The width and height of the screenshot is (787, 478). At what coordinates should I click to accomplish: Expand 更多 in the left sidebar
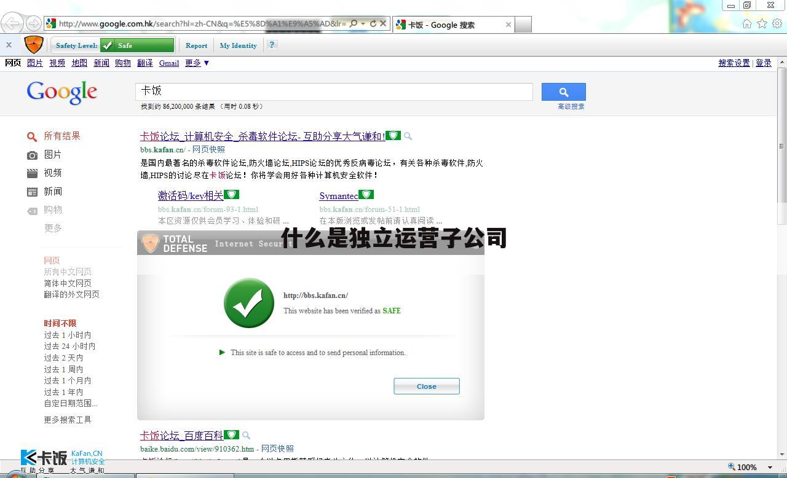[53, 228]
